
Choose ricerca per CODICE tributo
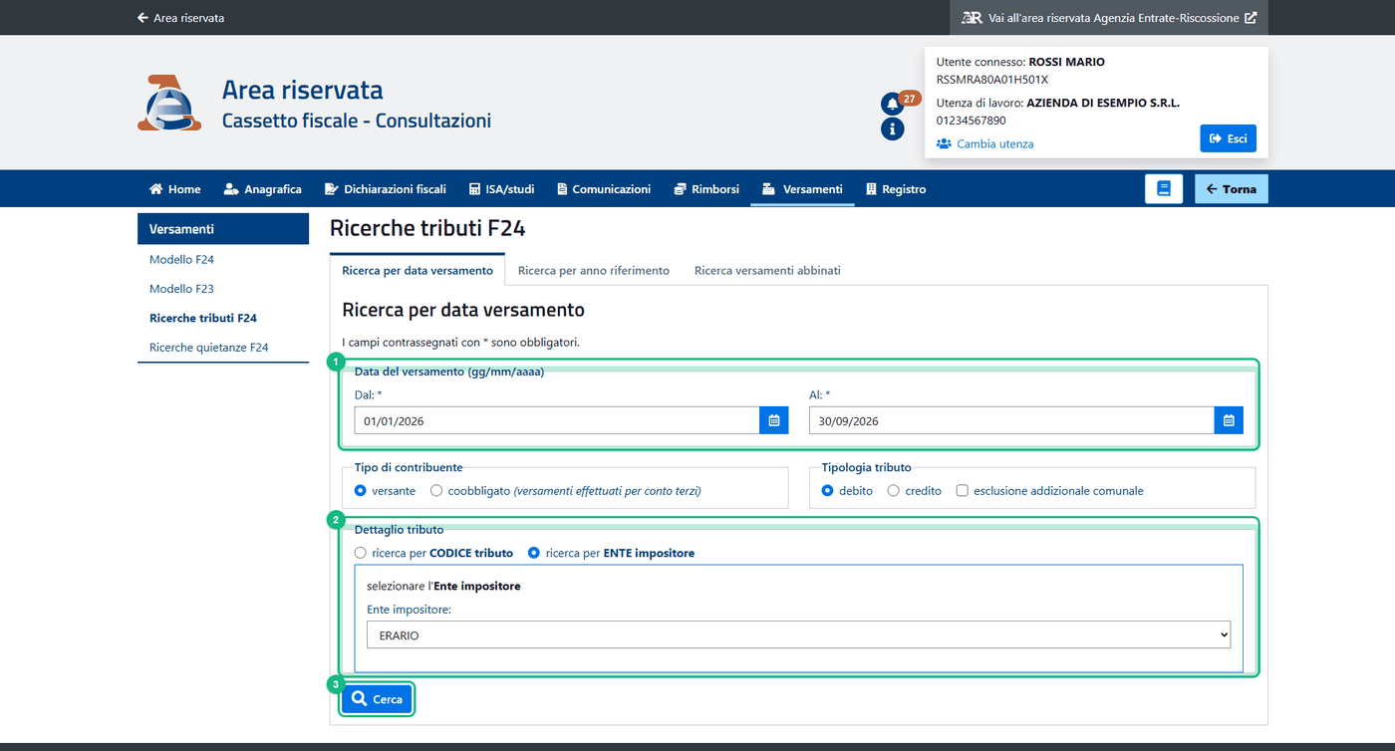[361, 553]
